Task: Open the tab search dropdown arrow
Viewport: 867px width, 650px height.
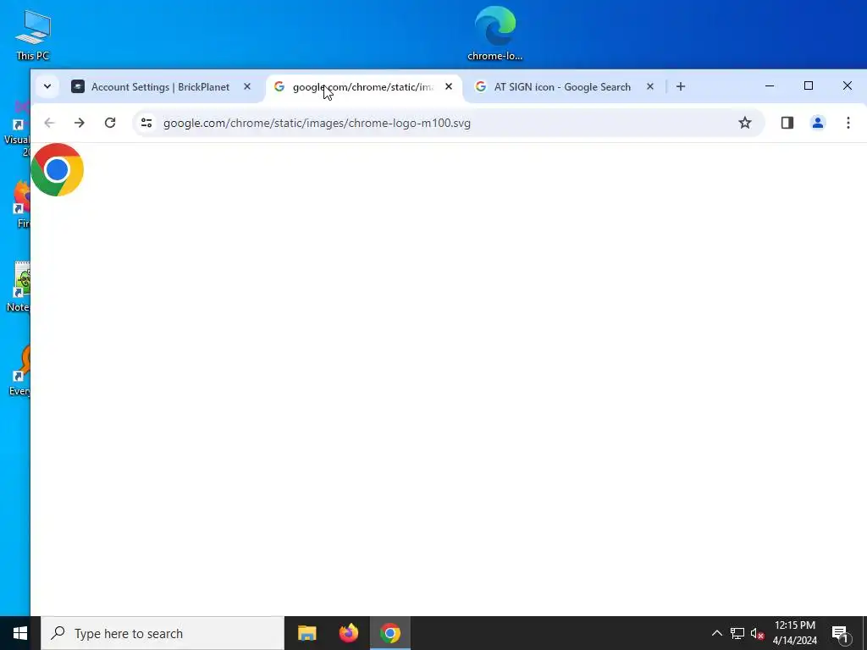Action: (x=47, y=86)
